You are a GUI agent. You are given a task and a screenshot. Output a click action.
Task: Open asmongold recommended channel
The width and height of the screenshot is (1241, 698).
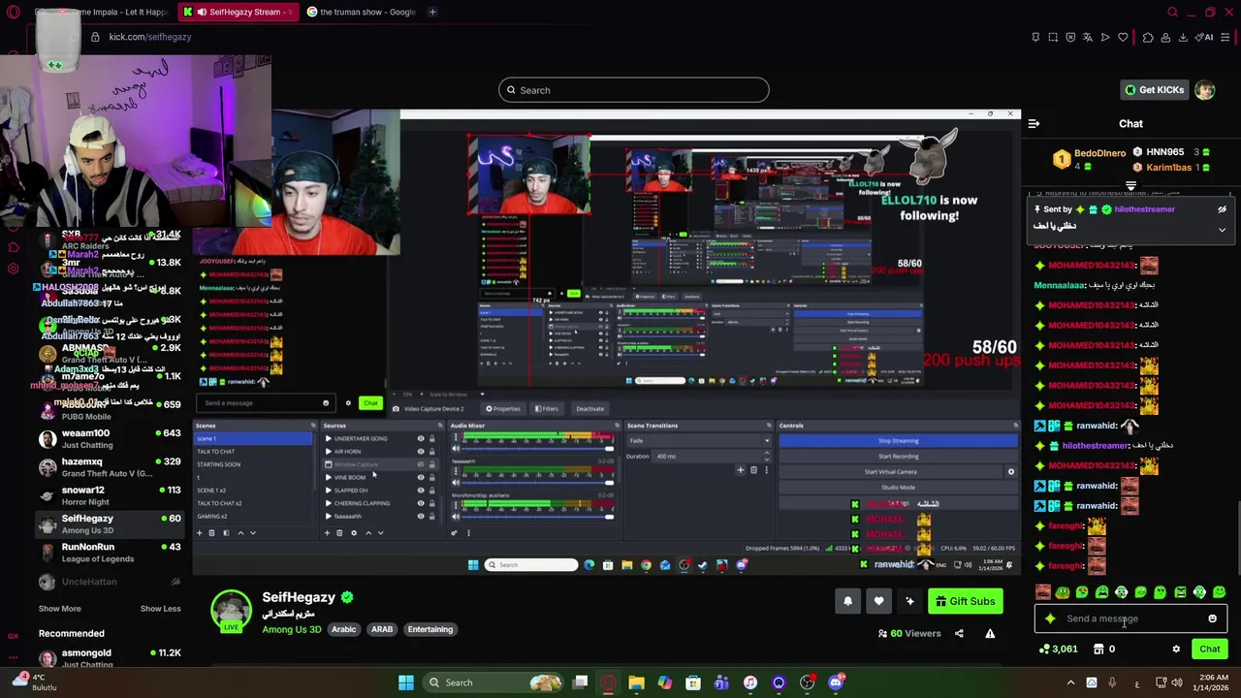(x=110, y=658)
